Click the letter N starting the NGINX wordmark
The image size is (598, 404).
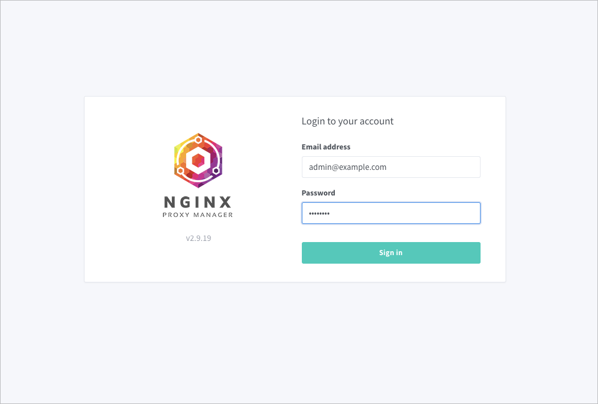pyautogui.click(x=170, y=202)
